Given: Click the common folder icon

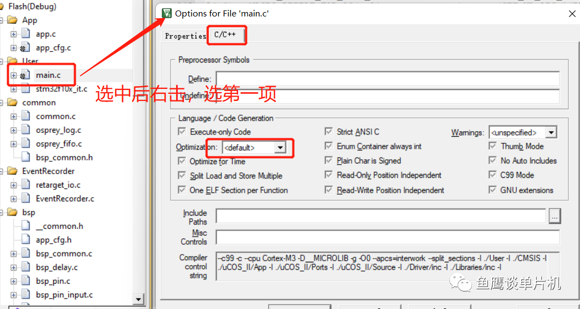Looking at the screenshot, I should (12, 103).
